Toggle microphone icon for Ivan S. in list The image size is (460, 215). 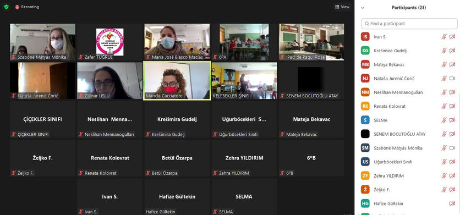(444, 37)
